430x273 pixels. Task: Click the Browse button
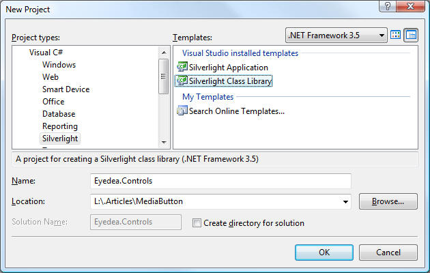click(x=388, y=201)
